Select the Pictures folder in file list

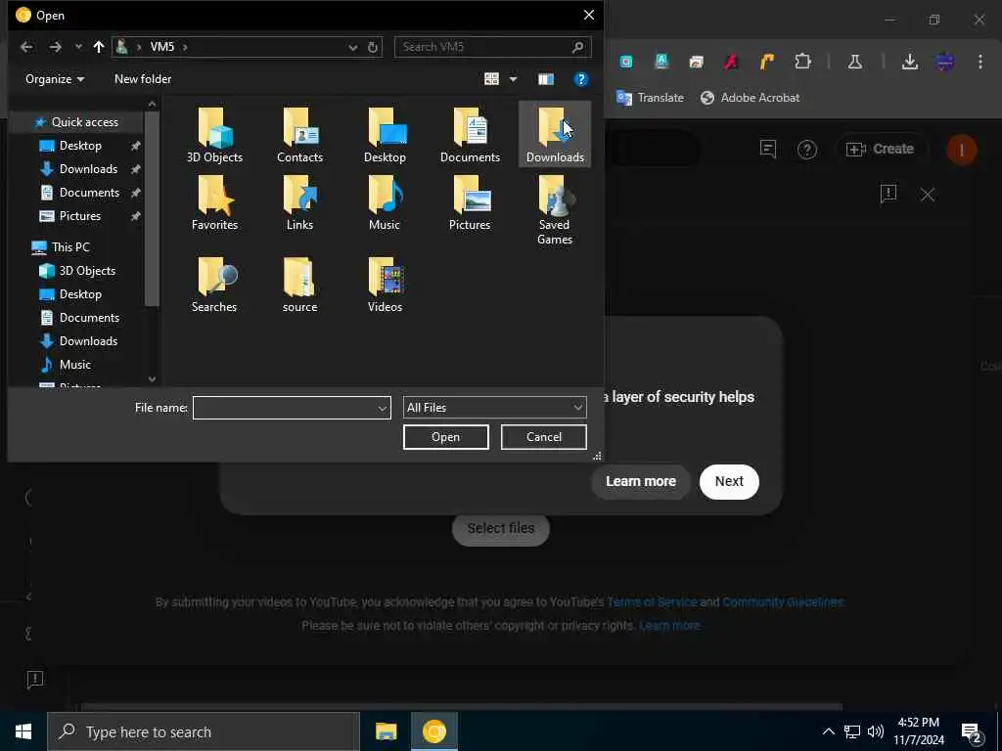470,203
